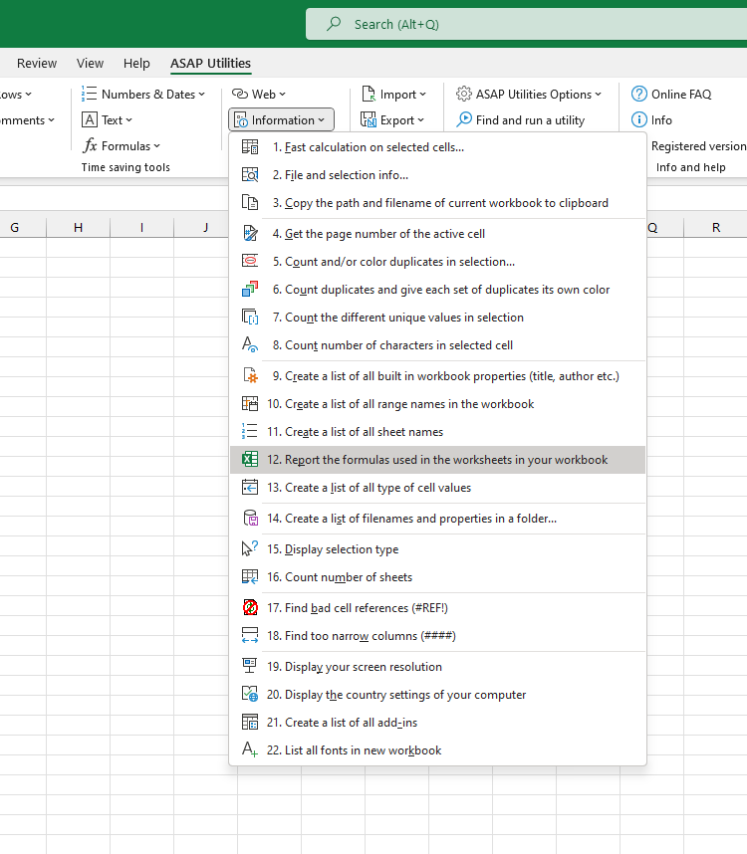
Task: Click in the Search (Alt+Q) box
Action: click(526, 24)
